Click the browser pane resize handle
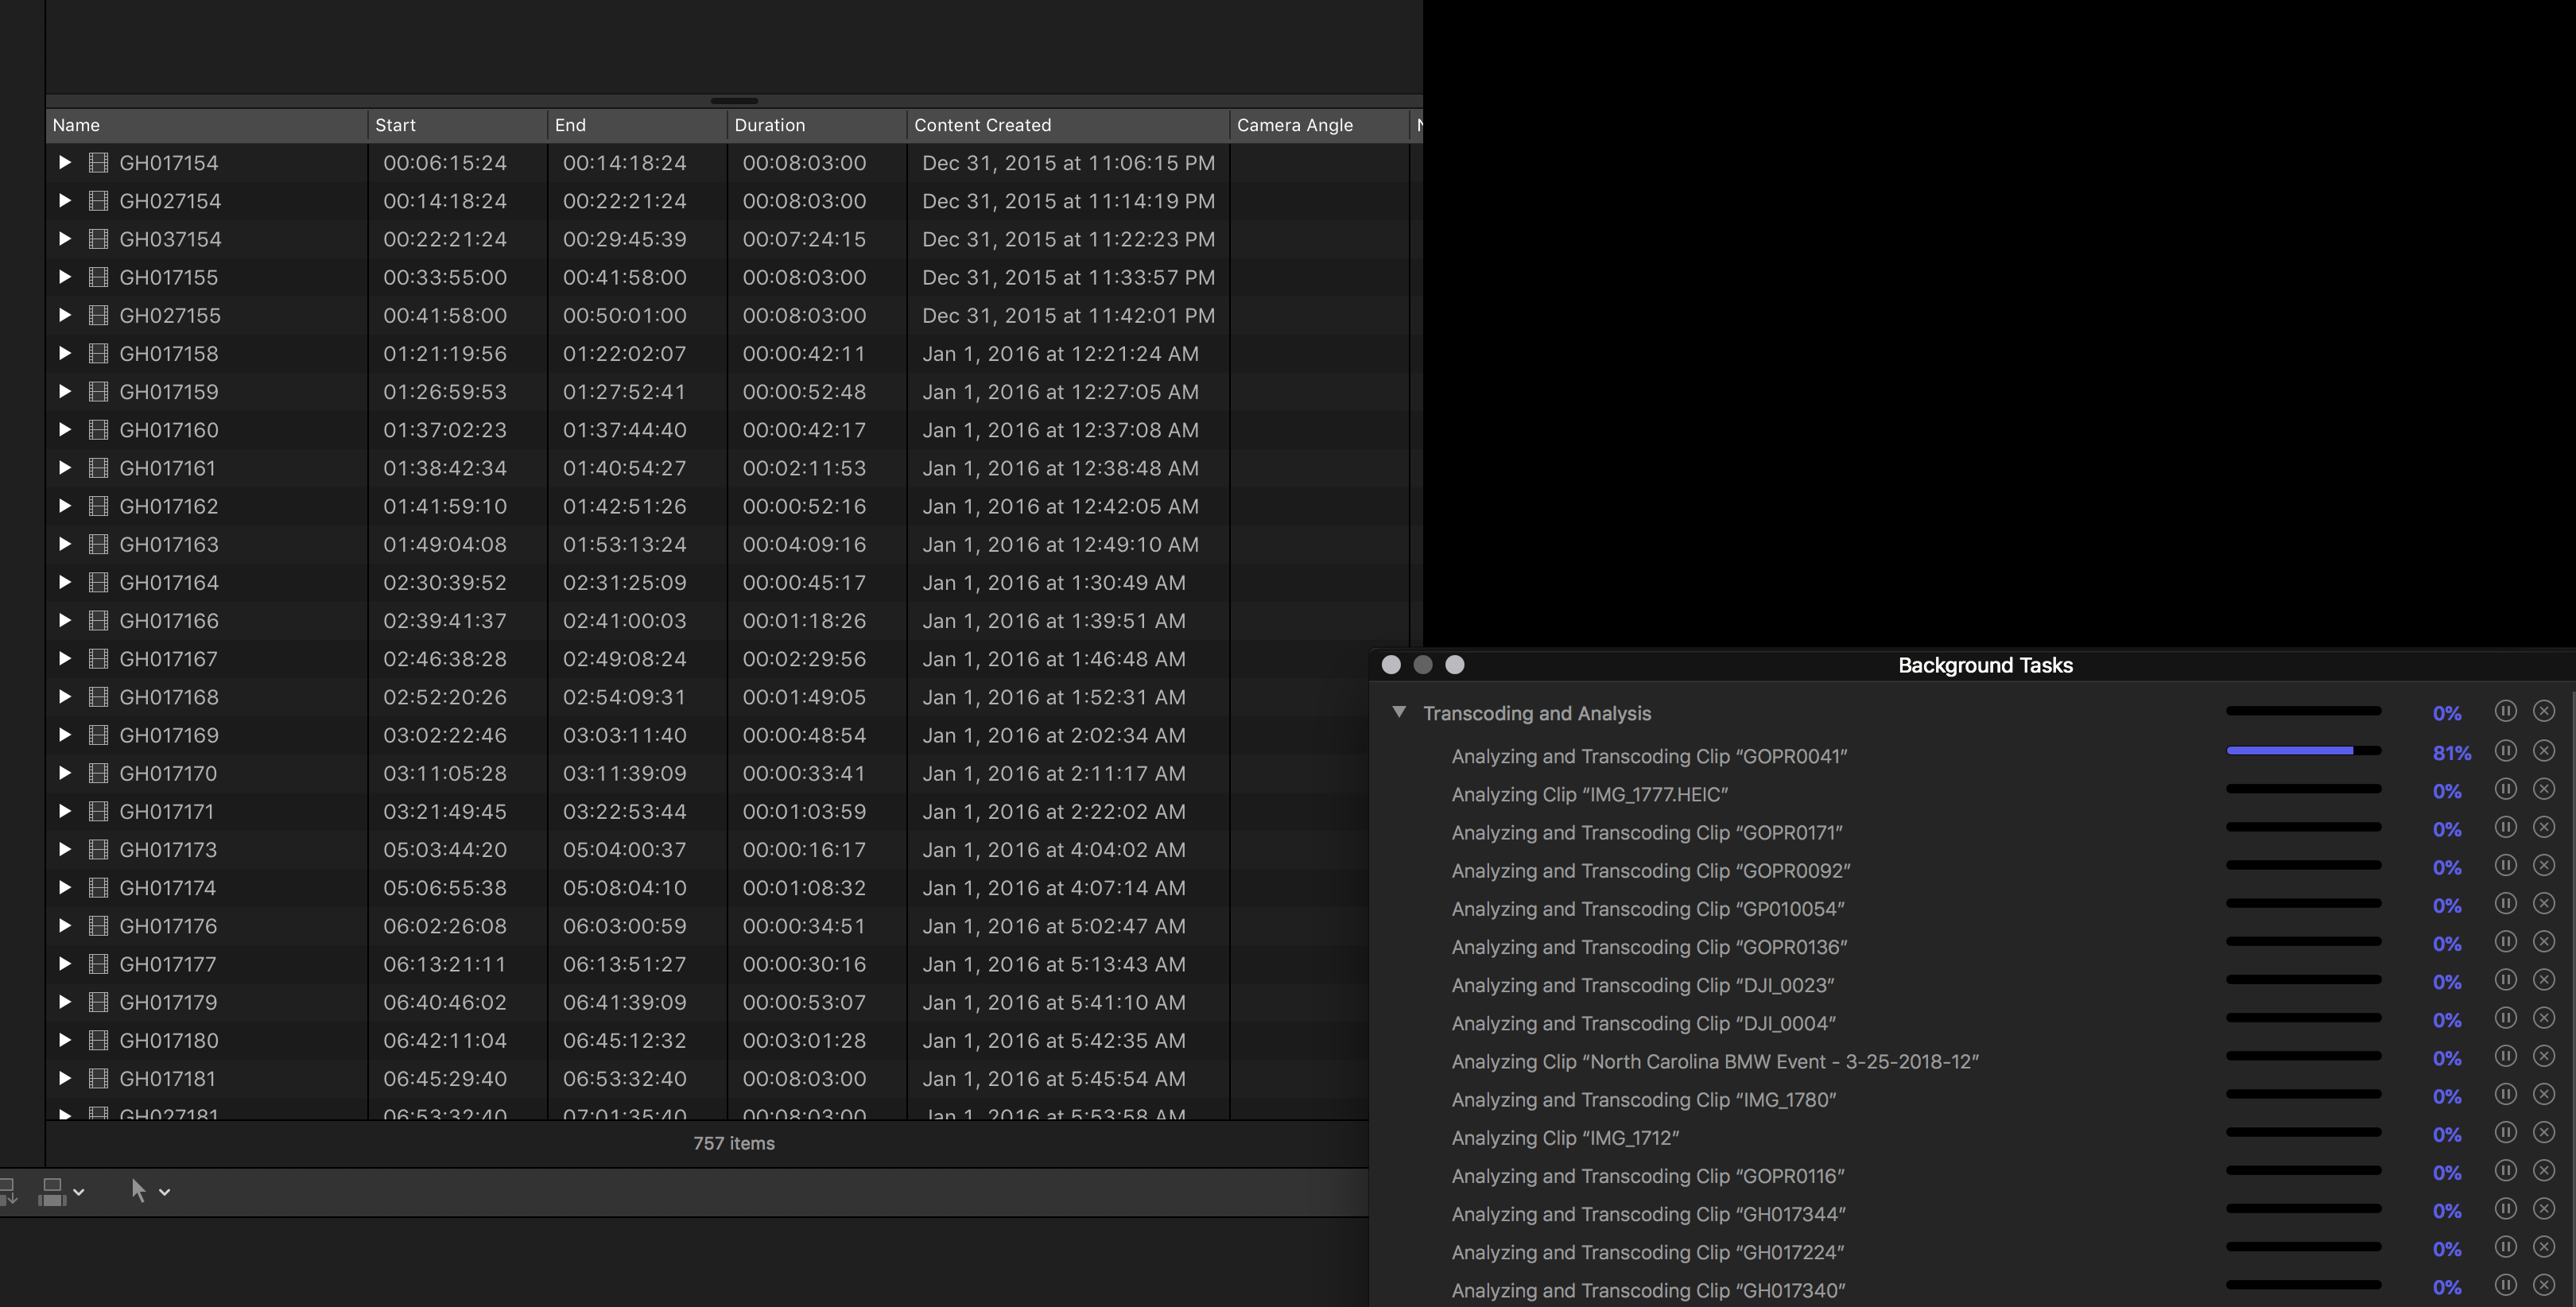Image resolution: width=2576 pixels, height=1307 pixels. pos(734,101)
